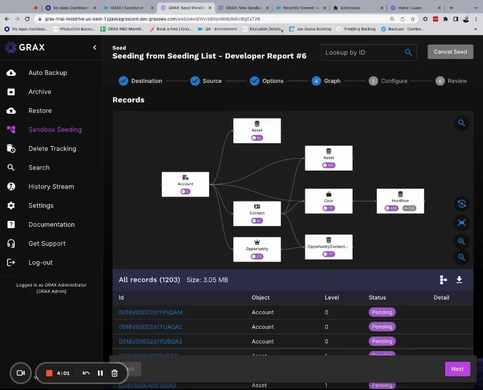This screenshot has width=483, height=390.
Task: Select the Account node in graph
Action: point(185,184)
